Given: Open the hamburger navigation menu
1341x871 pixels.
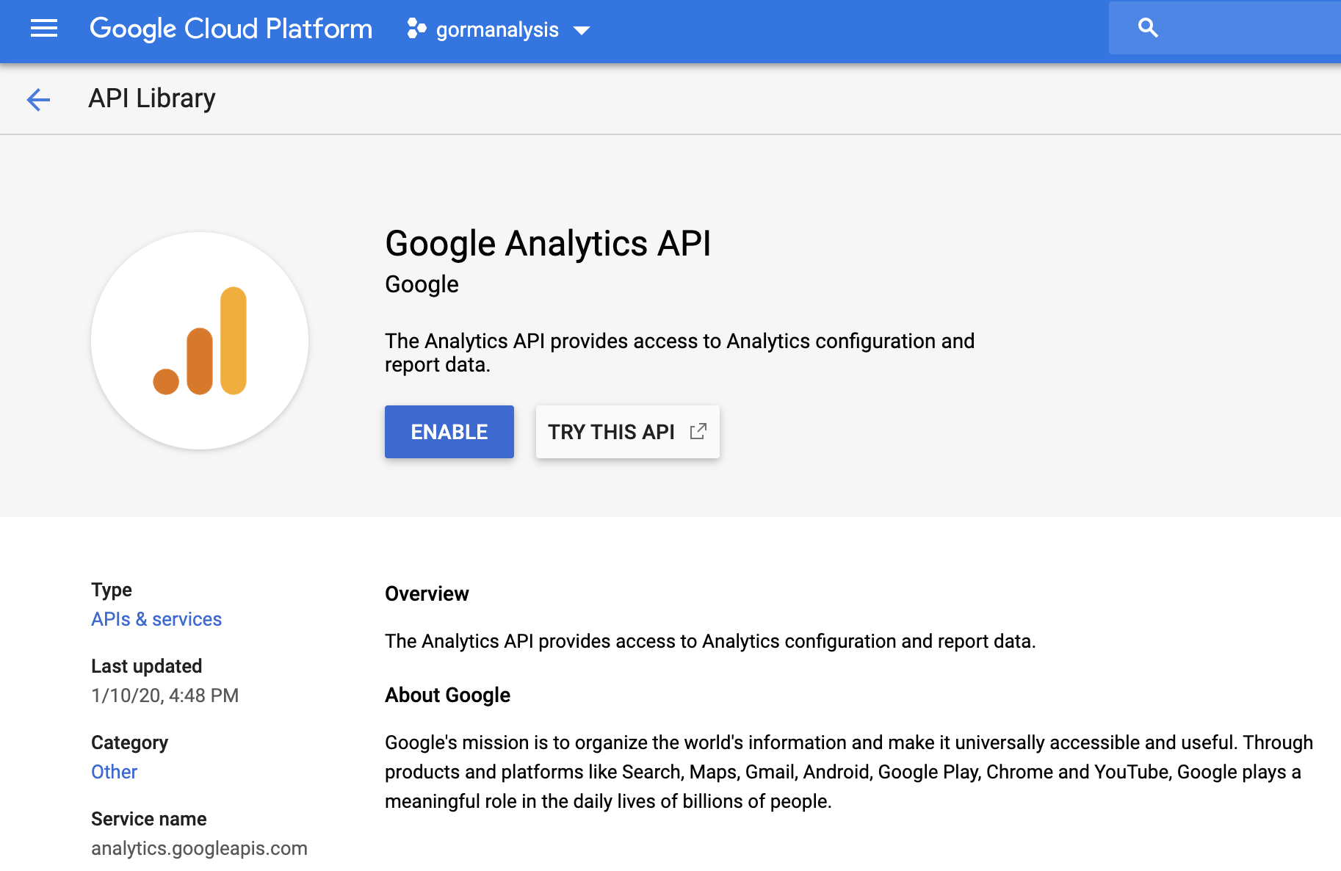Looking at the screenshot, I should 44,29.
